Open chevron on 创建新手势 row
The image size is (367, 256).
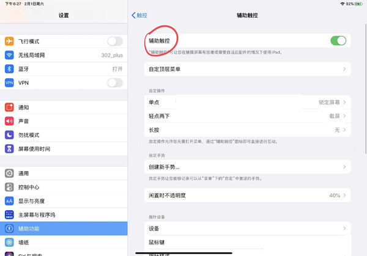click(344, 167)
